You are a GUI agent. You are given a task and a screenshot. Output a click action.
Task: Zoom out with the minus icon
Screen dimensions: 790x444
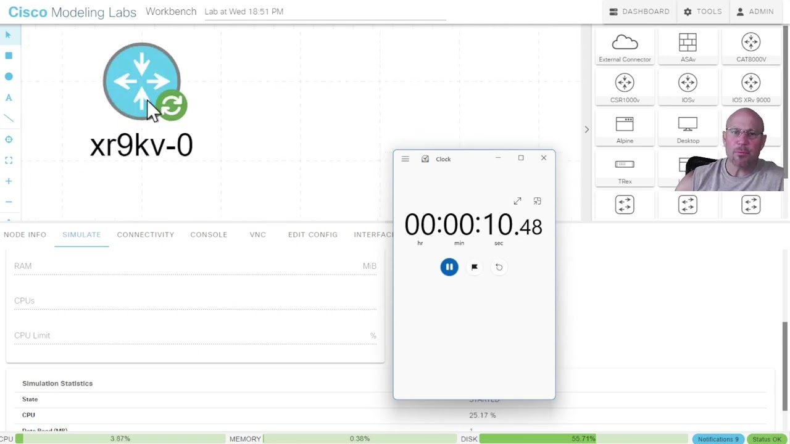[9, 202]
